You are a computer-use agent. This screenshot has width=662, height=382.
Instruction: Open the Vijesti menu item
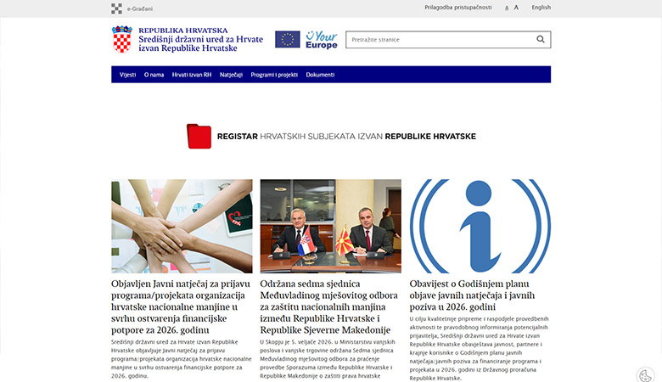127,75
